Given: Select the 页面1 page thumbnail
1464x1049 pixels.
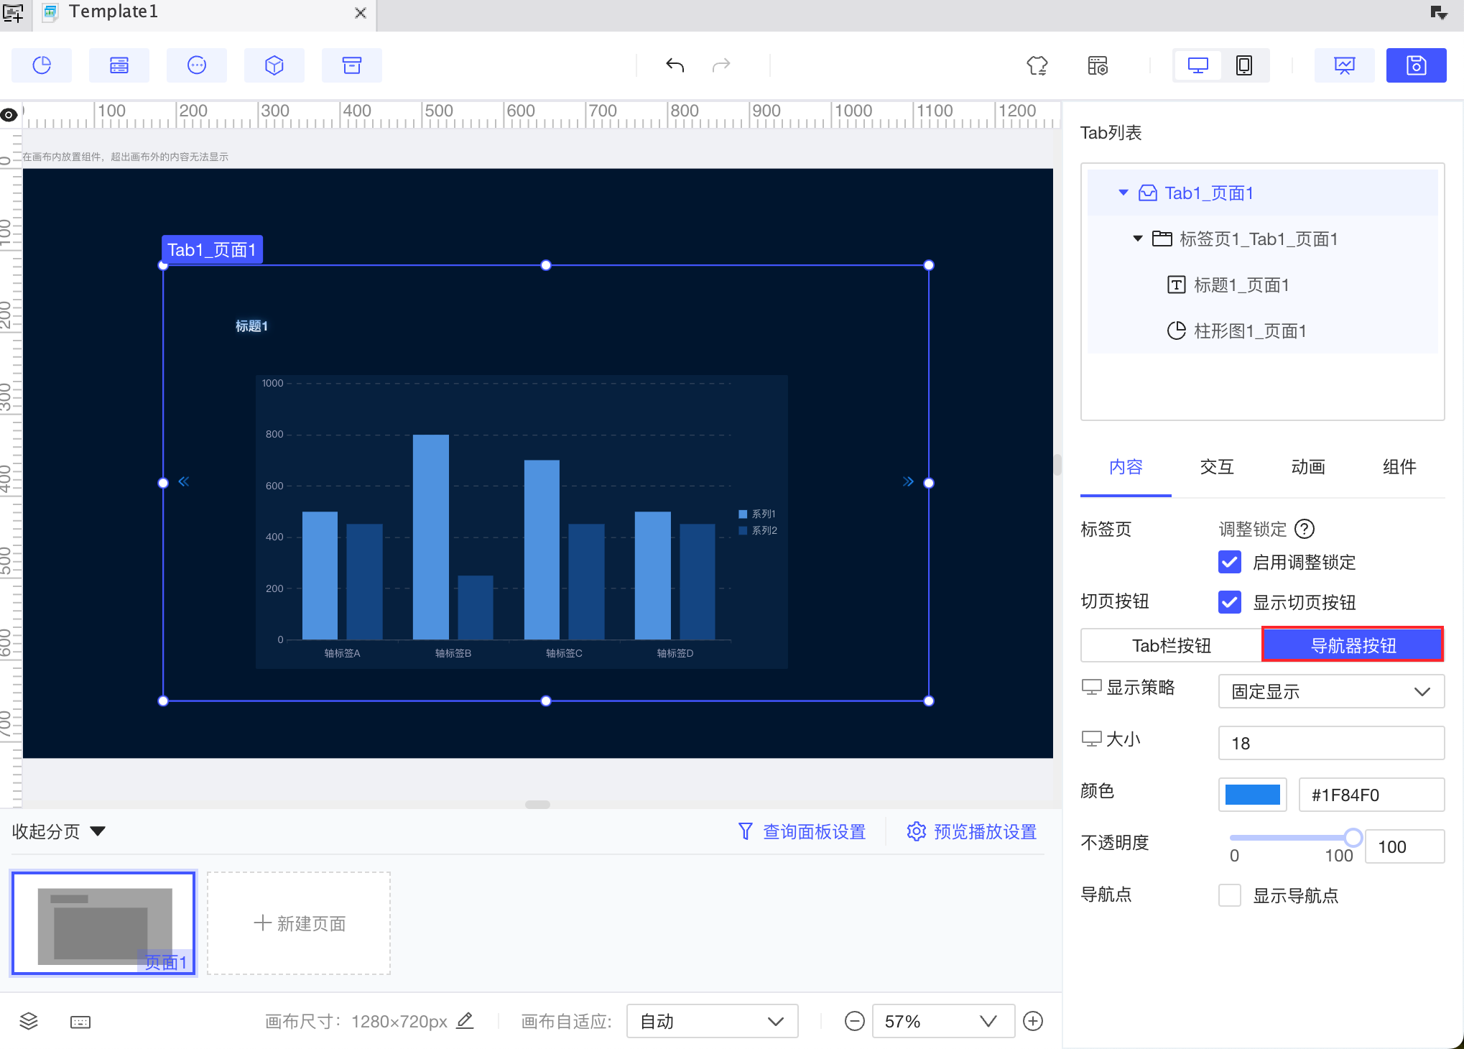Looking at the screenshot, I should (x=103, y=923).
